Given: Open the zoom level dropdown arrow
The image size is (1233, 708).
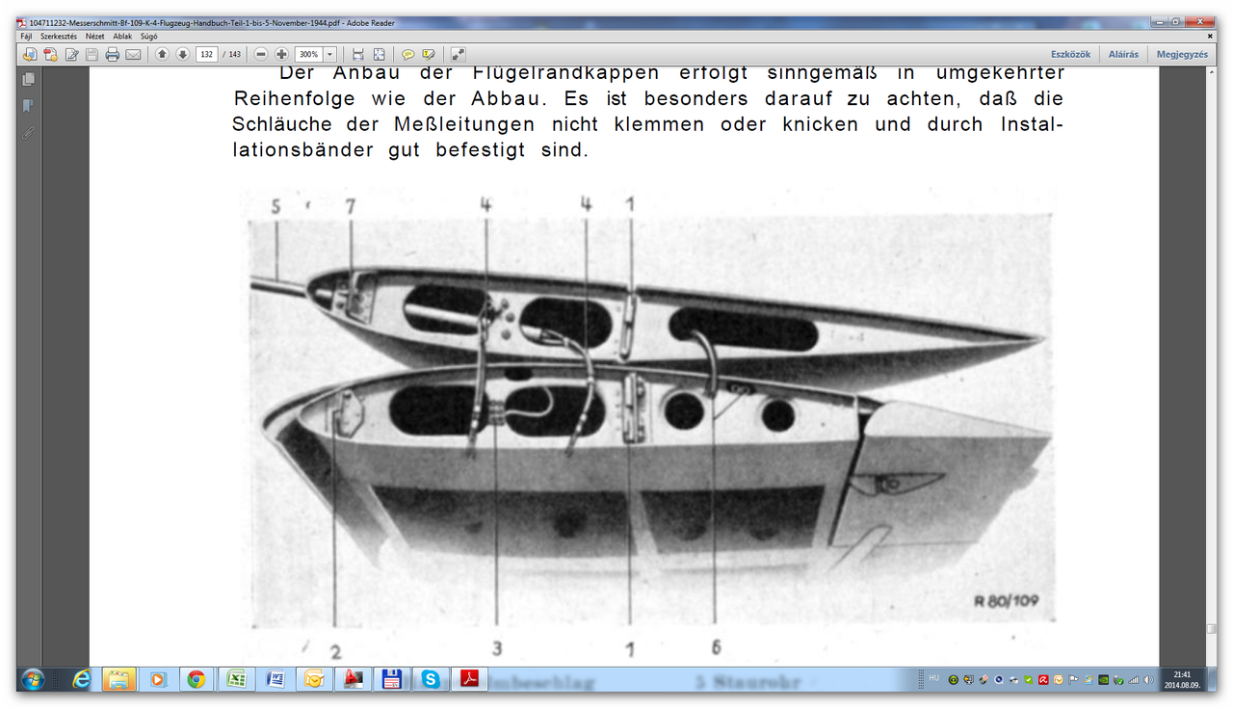Looking at the screenshot, I should (x=330, y=55).
